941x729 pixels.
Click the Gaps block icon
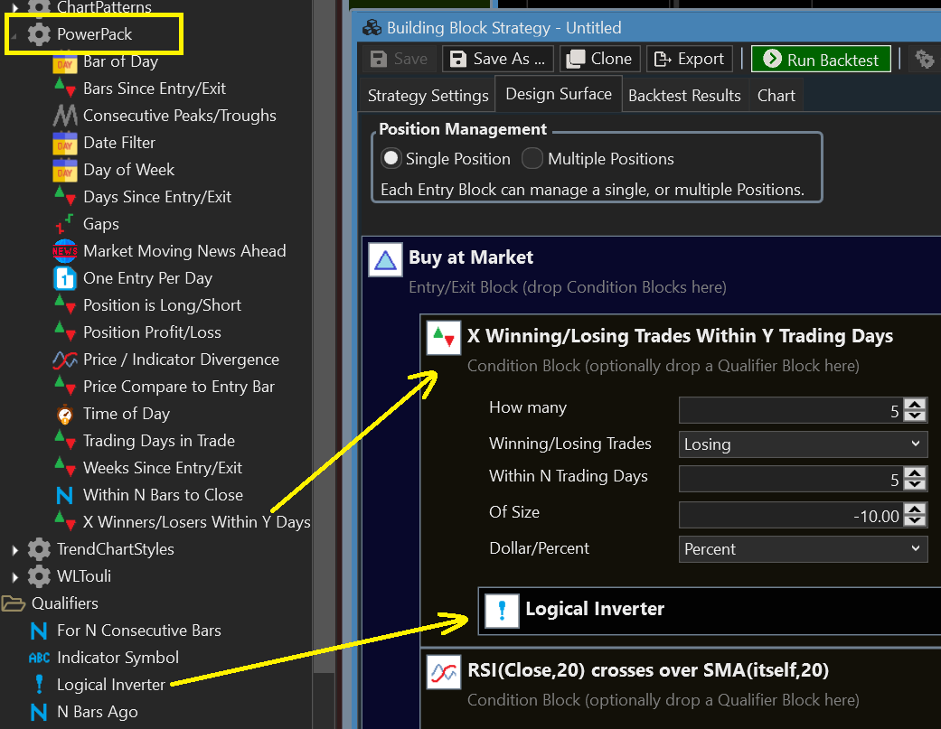(x=65, y=224)
